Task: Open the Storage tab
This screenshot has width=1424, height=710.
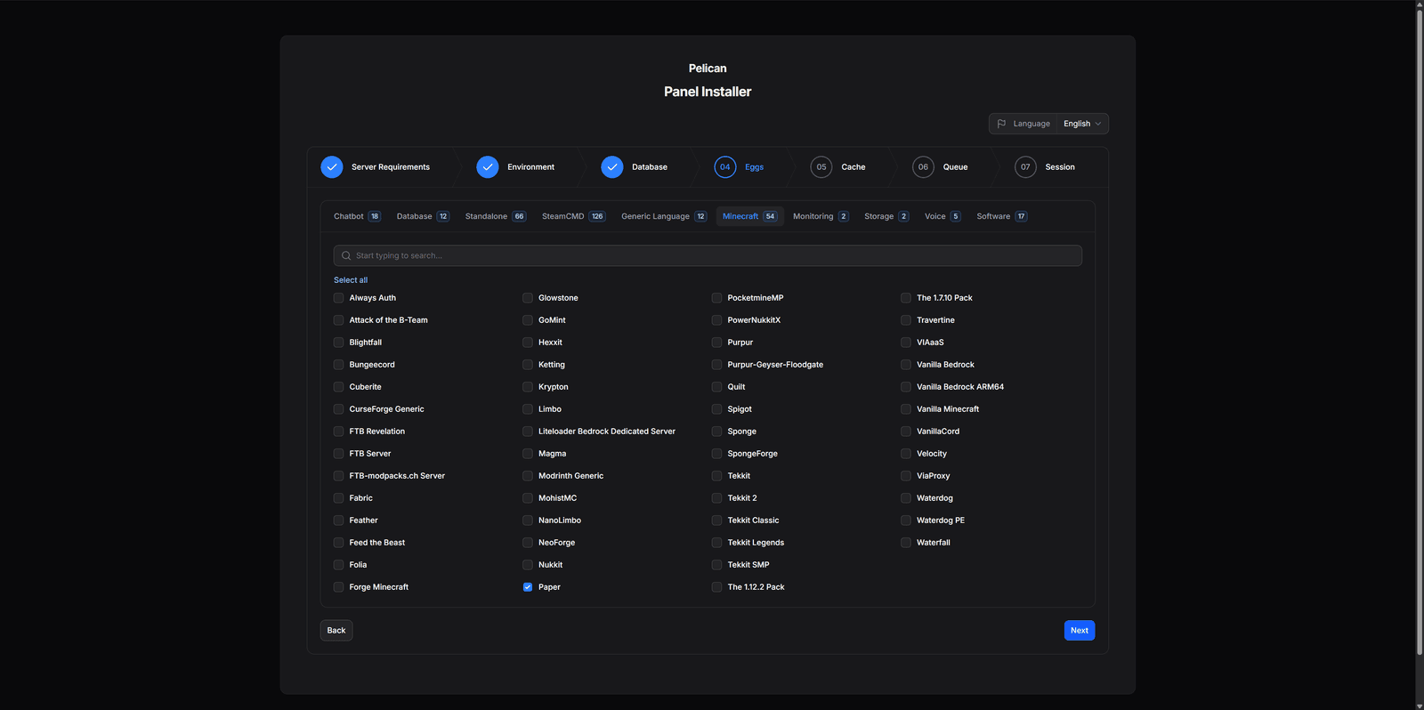Action: (x=886, y=216)
